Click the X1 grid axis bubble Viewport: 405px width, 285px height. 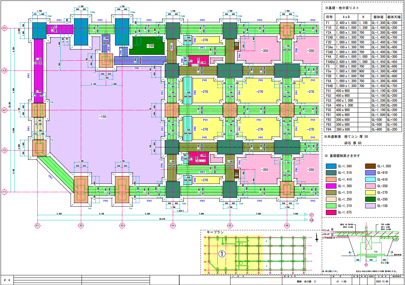pyautogui.click(x=37, y=225)
